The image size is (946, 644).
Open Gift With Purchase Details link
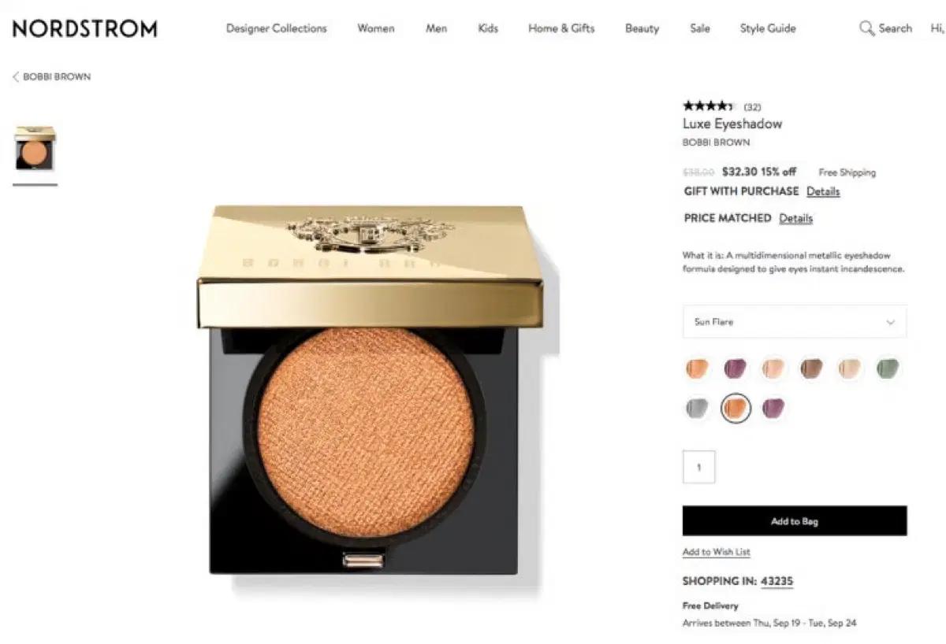(x=823, y=191)
